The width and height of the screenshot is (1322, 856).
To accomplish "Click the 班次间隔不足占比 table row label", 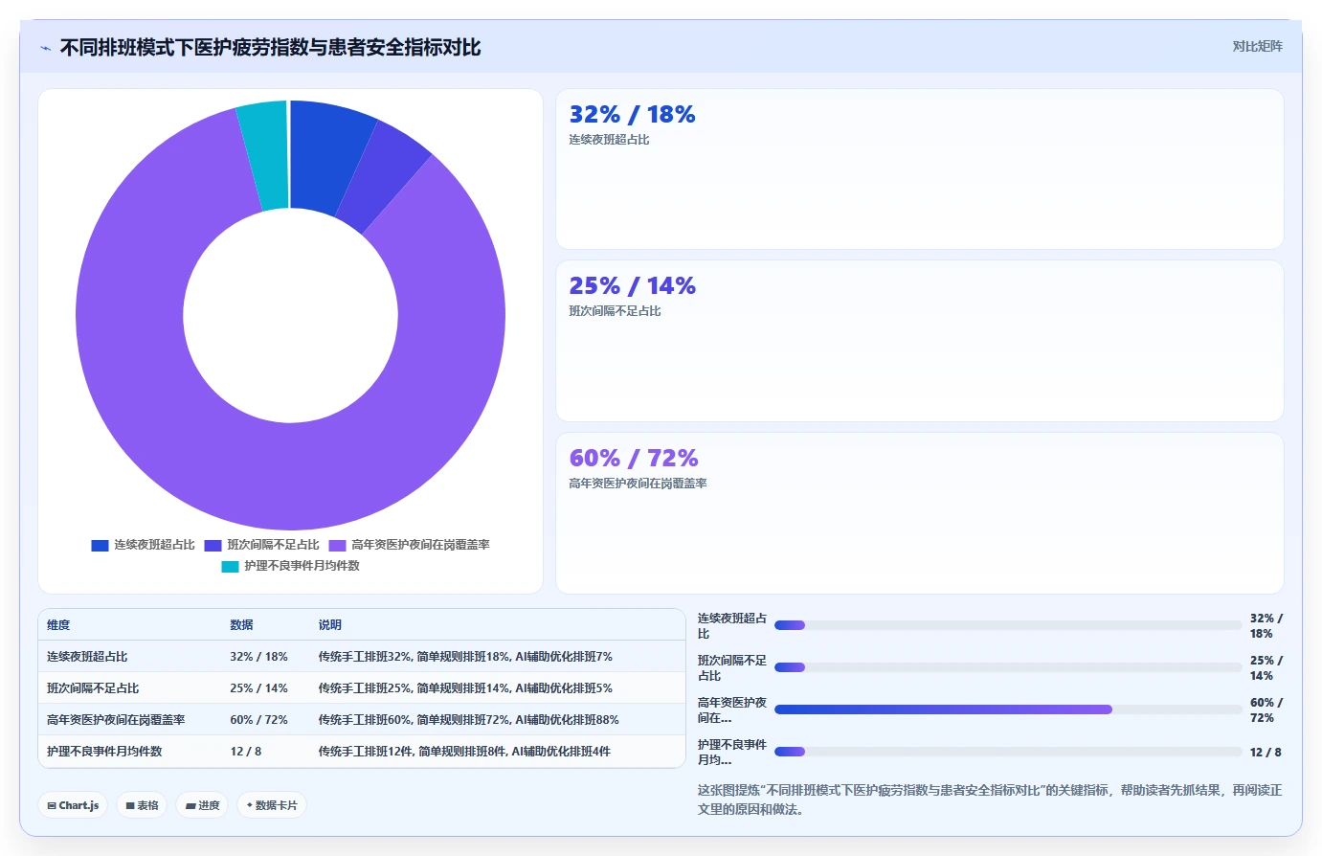I will click(93, 688).
